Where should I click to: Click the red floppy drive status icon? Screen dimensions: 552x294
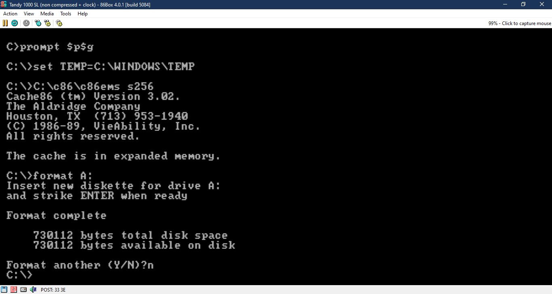pos(13,289)
